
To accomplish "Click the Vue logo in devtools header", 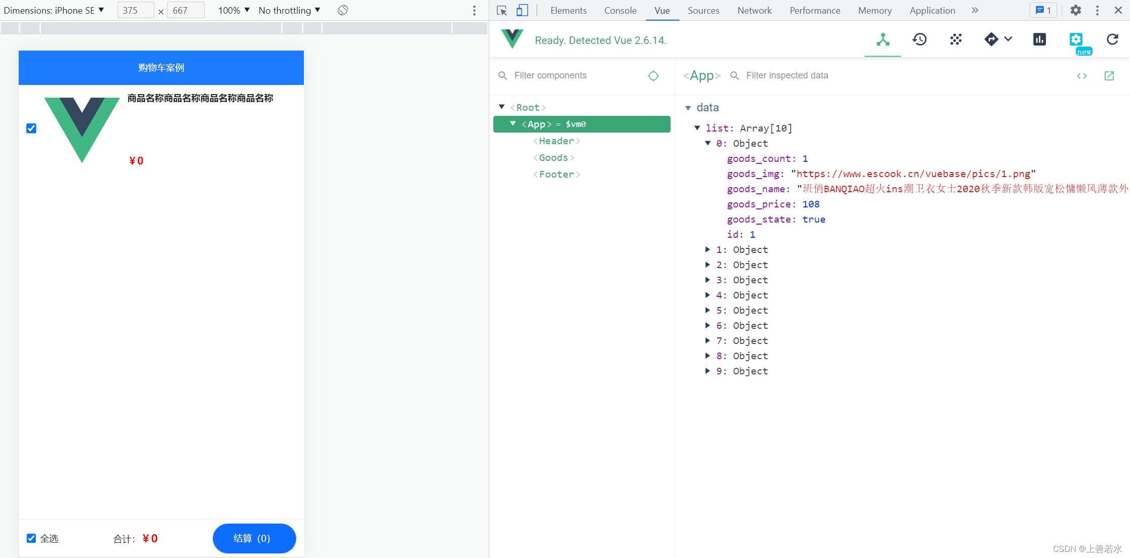I will 512,39.
